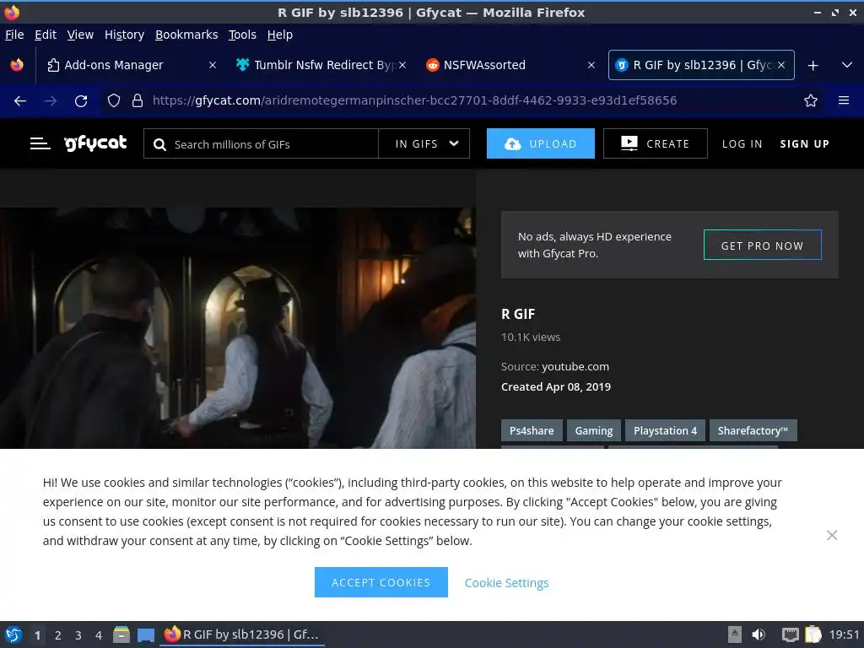Bookmark this page with the star
The image size is (864, 648).
coord(811,101)
